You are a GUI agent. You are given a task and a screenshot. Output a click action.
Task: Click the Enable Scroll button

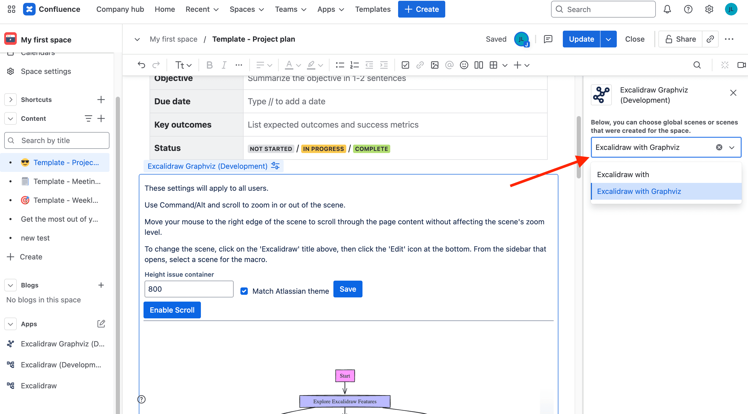click(172, 310)
